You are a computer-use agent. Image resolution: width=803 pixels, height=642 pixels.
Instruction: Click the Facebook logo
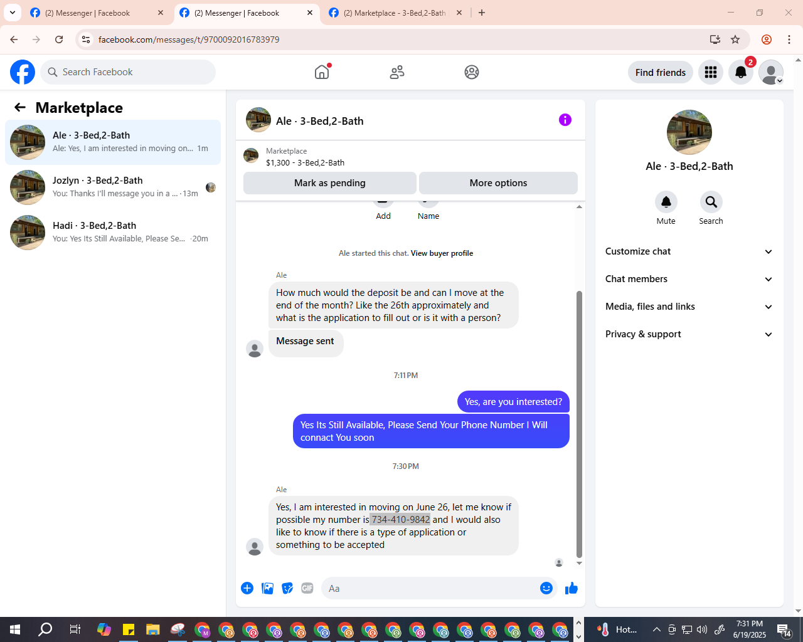pyautogui.click(x=23, y=72)
